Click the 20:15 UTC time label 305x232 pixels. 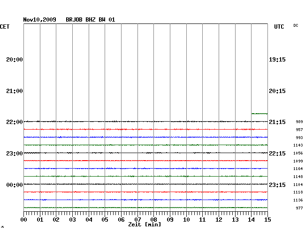(277, 91)
